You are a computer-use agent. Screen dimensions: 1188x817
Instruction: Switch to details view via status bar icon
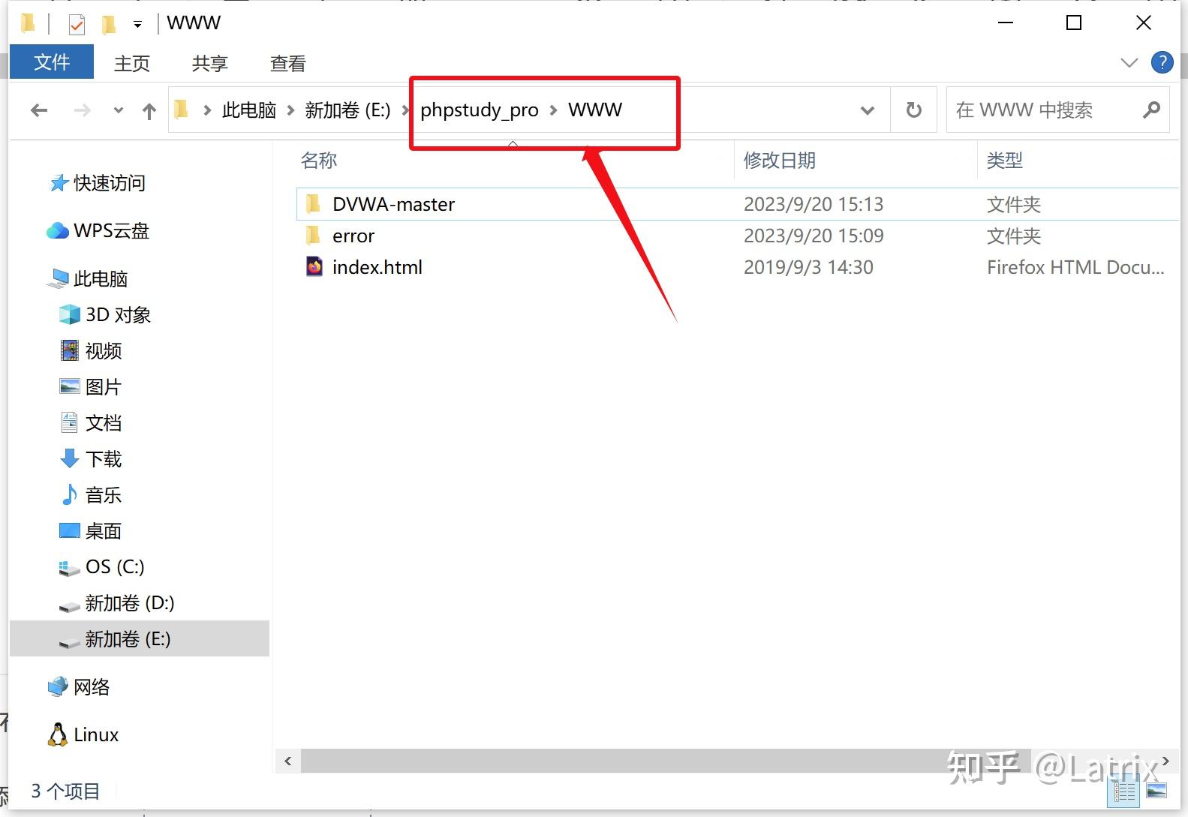coord(1124,791)
